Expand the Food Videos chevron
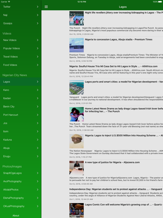This screenshot has height=218, width=163. tap(38, 65)
